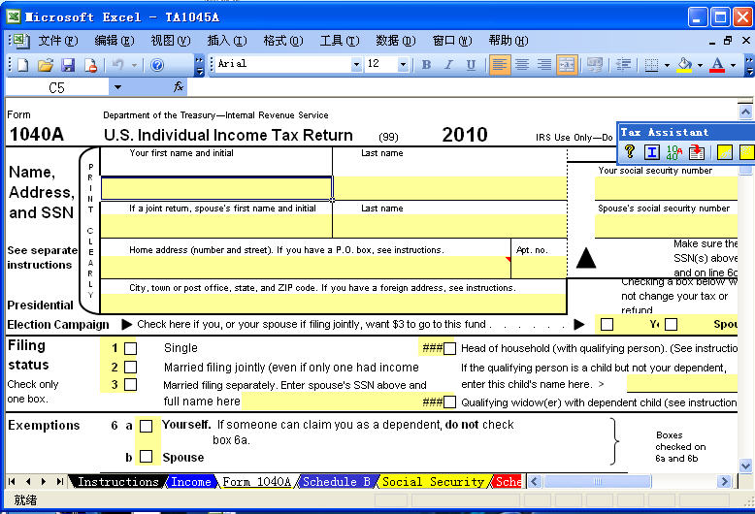
Task: Switch to Schedule B sheet tab
Action: pos(336,482)
